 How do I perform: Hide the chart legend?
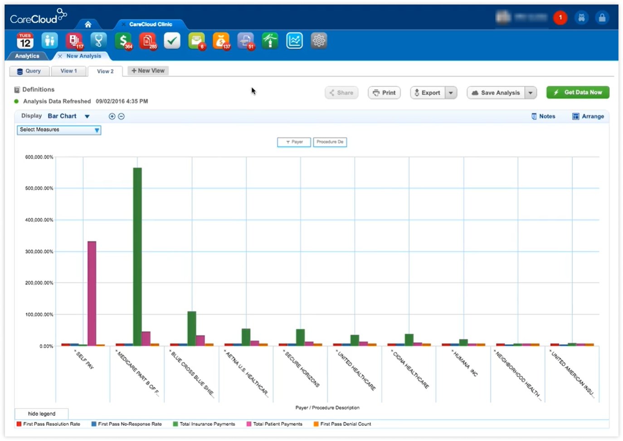click(41, 413)
